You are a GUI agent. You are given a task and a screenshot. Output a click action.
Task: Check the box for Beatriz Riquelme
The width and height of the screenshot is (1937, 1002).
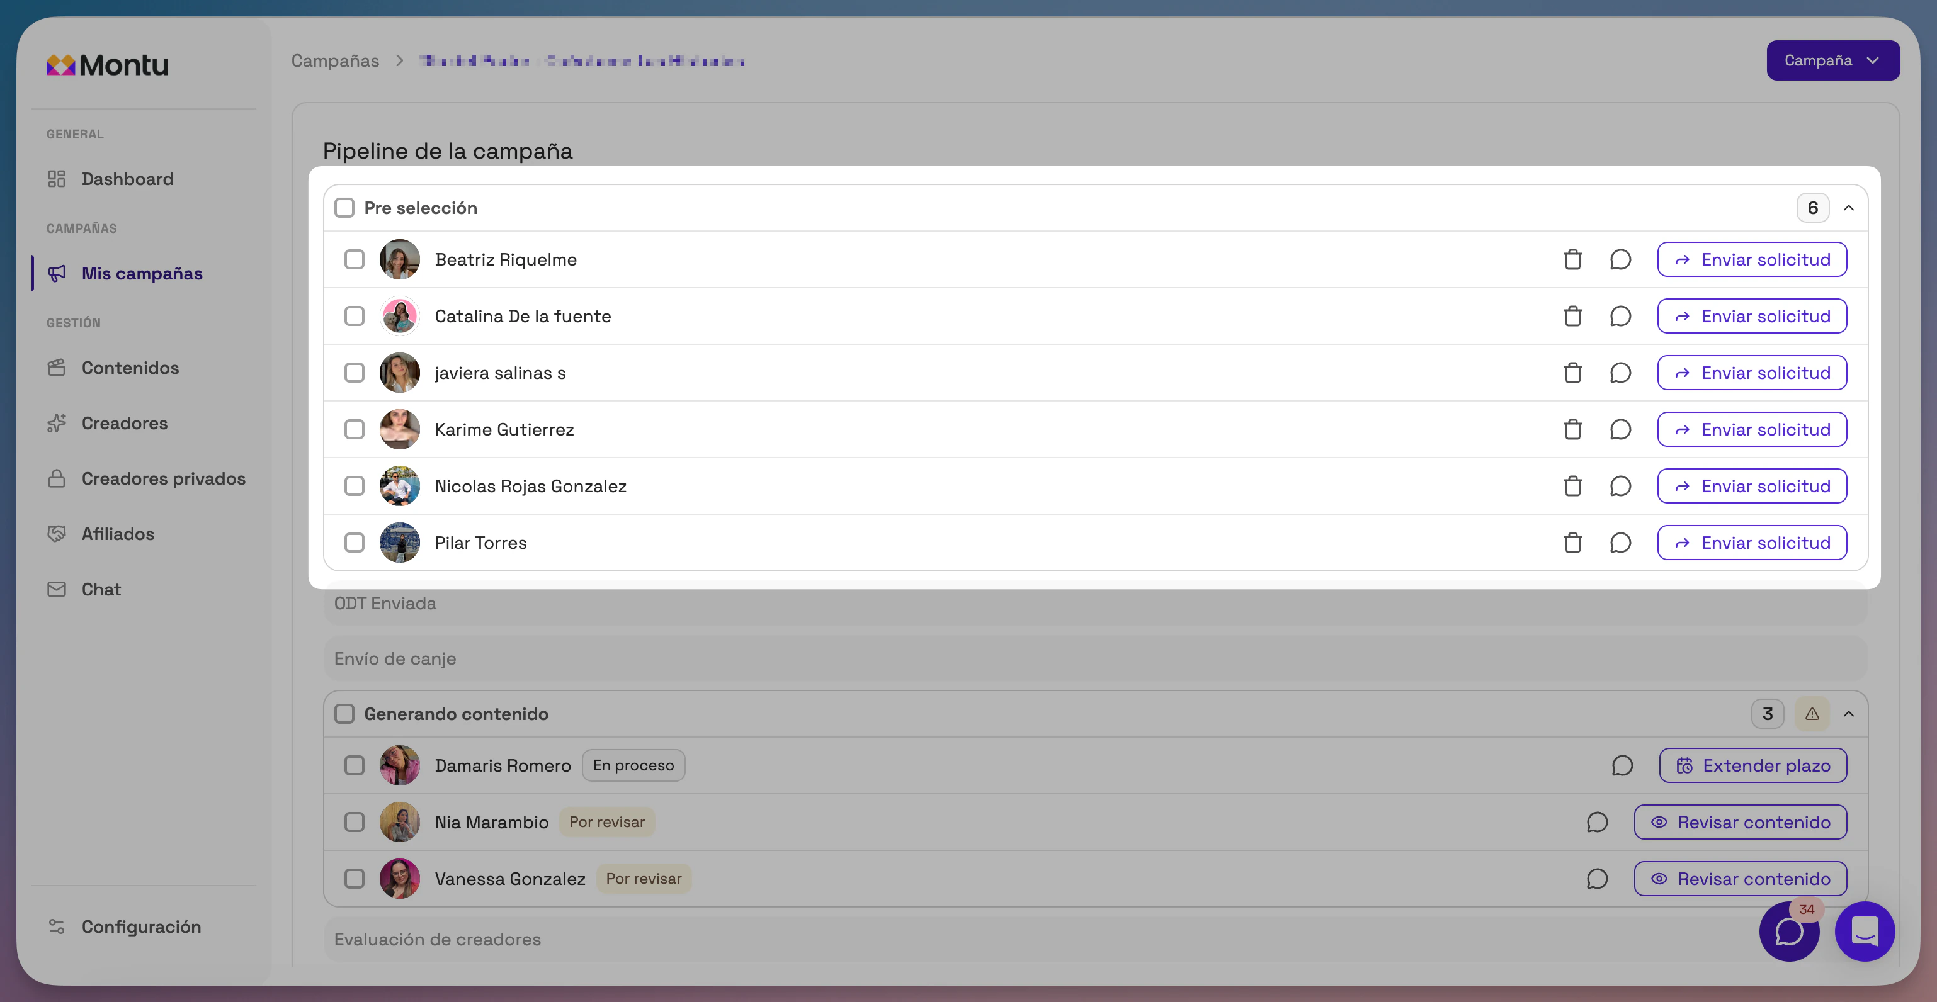(354, 259)
